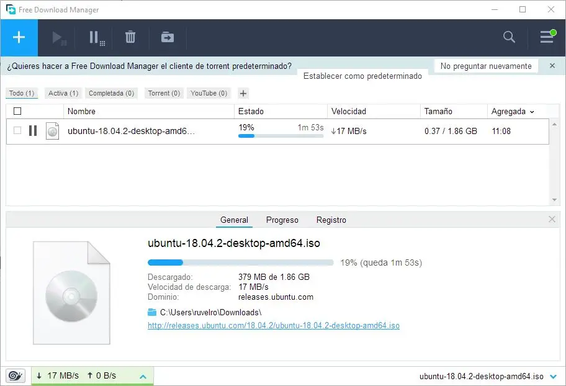Tick the select-all checkbox in the header

click(17, 111)
